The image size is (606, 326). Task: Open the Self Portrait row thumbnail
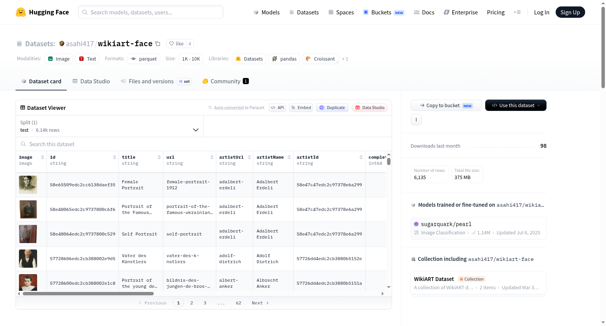(x=28, y=234)
